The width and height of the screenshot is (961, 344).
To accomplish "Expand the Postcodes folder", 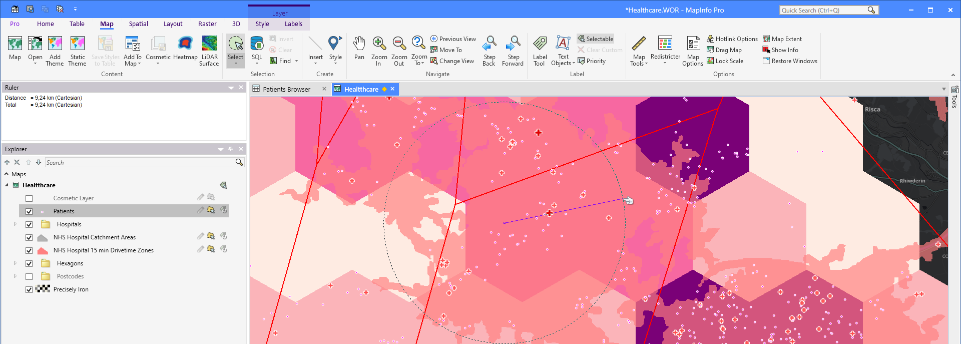I will click(15, 276).
